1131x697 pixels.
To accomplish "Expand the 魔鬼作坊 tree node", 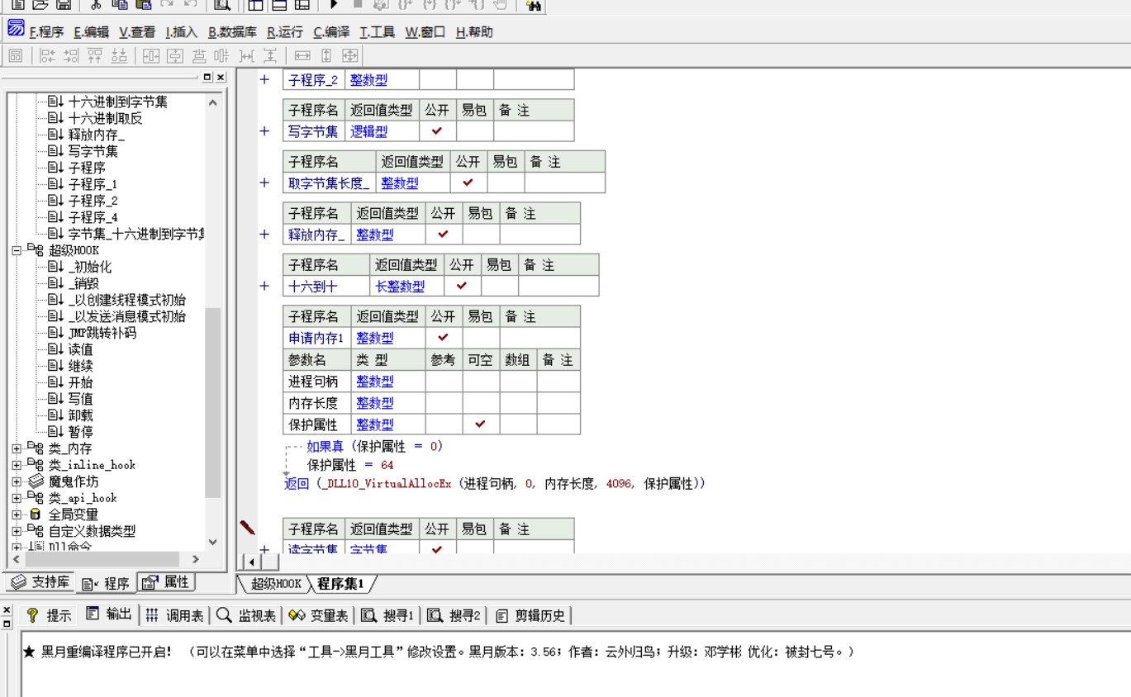I will (17, 481).
